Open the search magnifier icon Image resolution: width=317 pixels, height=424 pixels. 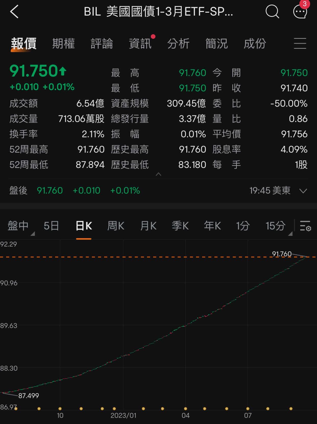tap(272, 12)
